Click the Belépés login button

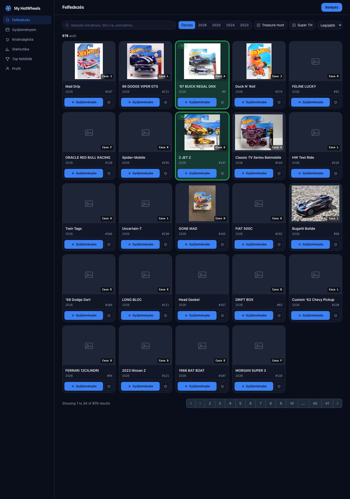pyautogui.click(x=331, y=7)
